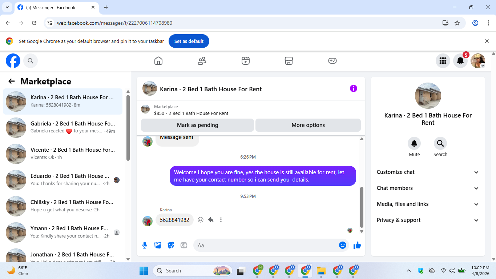The height and width of the screenshot is (279, 496).
Task: Reload the page
Action: tap(34, 23)
